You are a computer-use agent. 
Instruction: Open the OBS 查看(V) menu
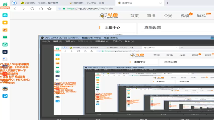point(70,41)
